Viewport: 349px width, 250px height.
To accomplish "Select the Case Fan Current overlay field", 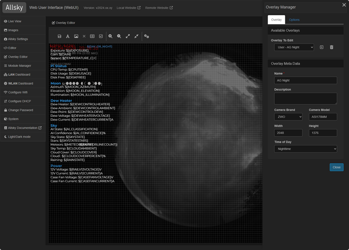I will 82,182.
